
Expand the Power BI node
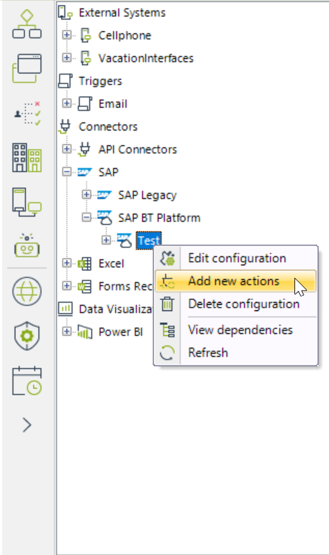point(66,332)
